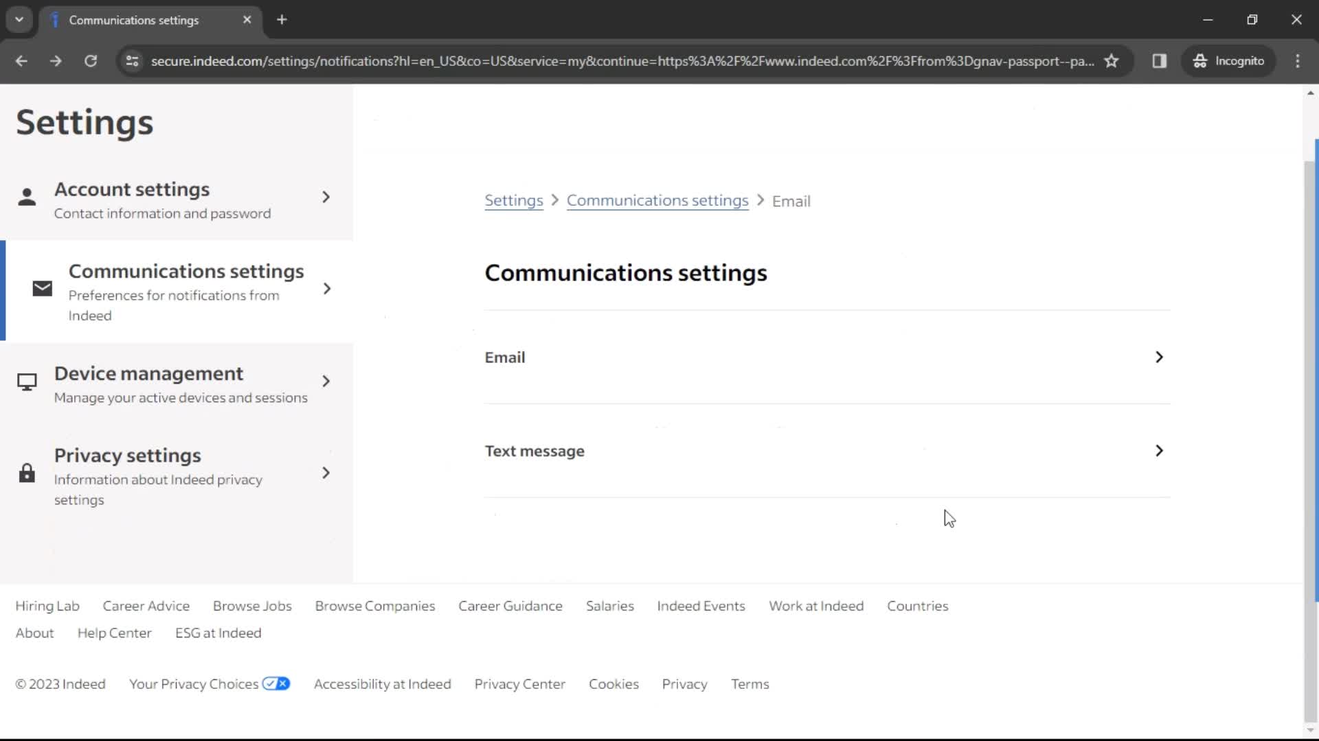Click the Privacy settings lock icon
This screenshot has width=1319, height=741.
point(26,472)
